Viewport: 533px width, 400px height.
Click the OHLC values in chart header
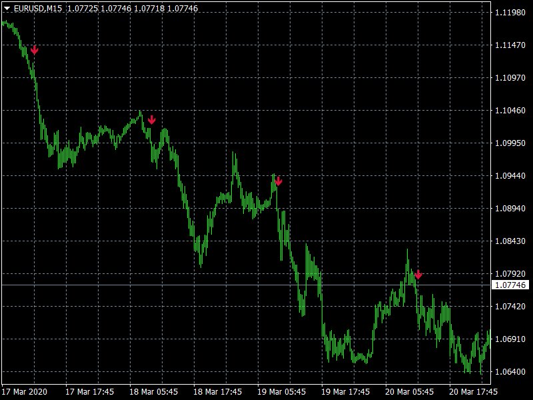coord(133,9)
